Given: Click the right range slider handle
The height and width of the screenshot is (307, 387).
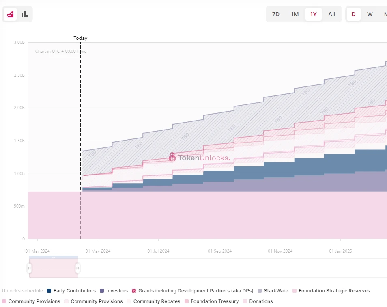Looking at the screenshot, I should [x=77, y=268].
